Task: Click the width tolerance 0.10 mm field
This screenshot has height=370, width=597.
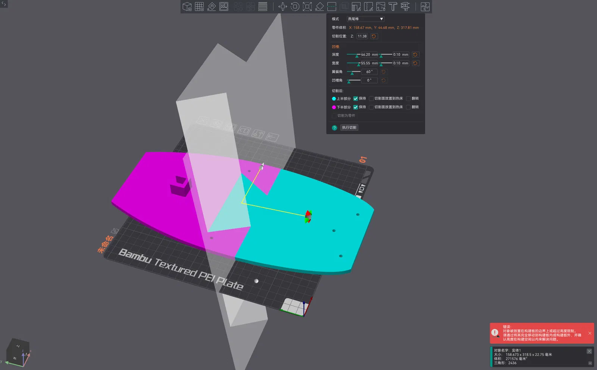Action: coord(401,63)
